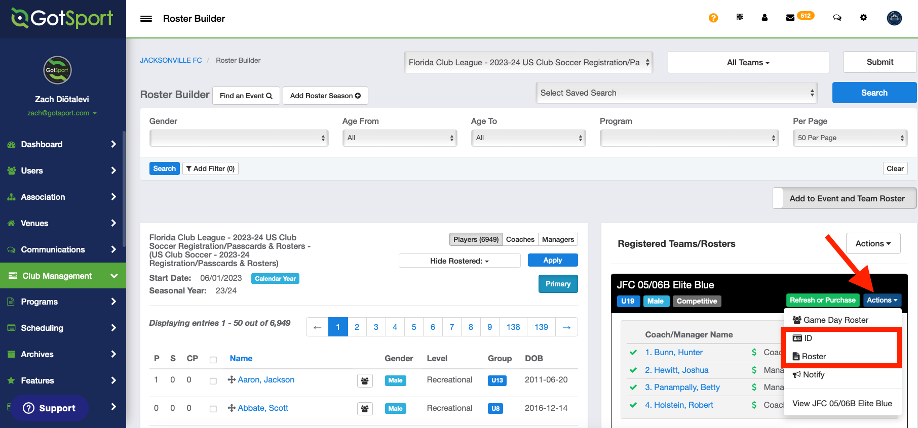
Task: Check the box next to Abbate, Scott
Action: pos(213,409)
